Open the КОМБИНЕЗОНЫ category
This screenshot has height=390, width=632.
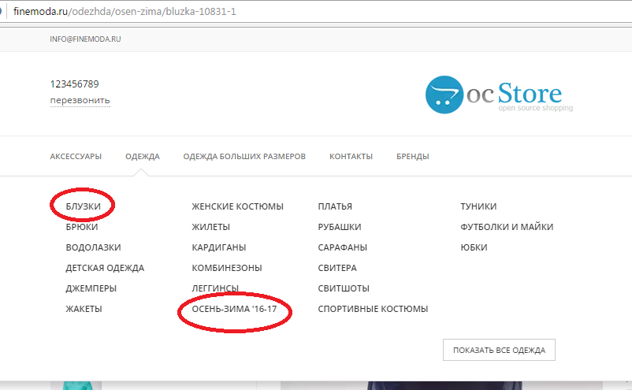pos(227,268)
